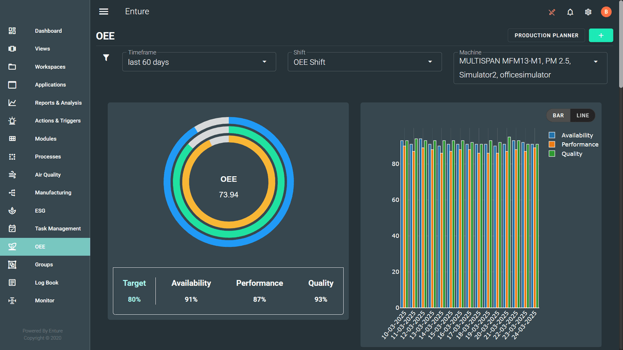Image resolution: width=623 pixels, height=350 pixels.
Task: Open the notification bell icon
Action: pyautogui.click(x=570, y=11)
